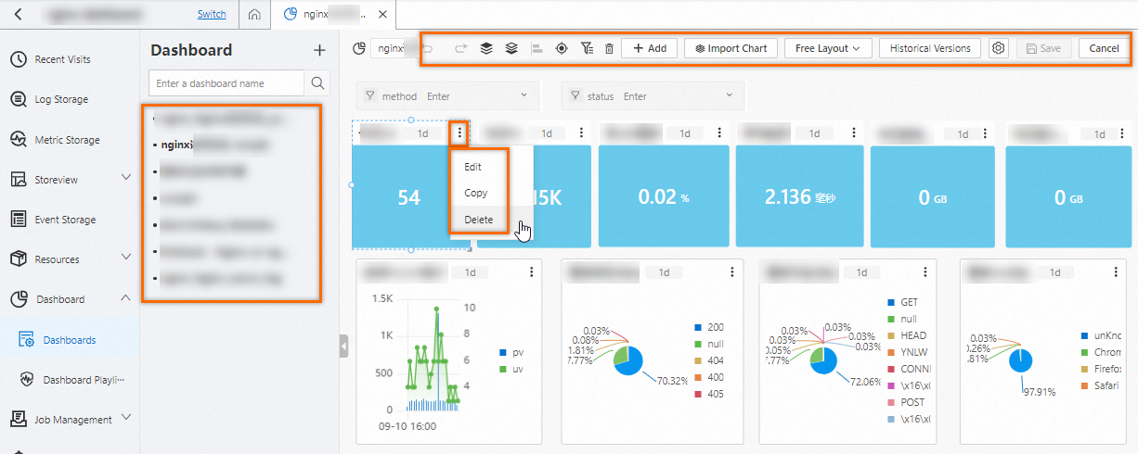Click the search magnifier beside dashboard name

[317, 83]
